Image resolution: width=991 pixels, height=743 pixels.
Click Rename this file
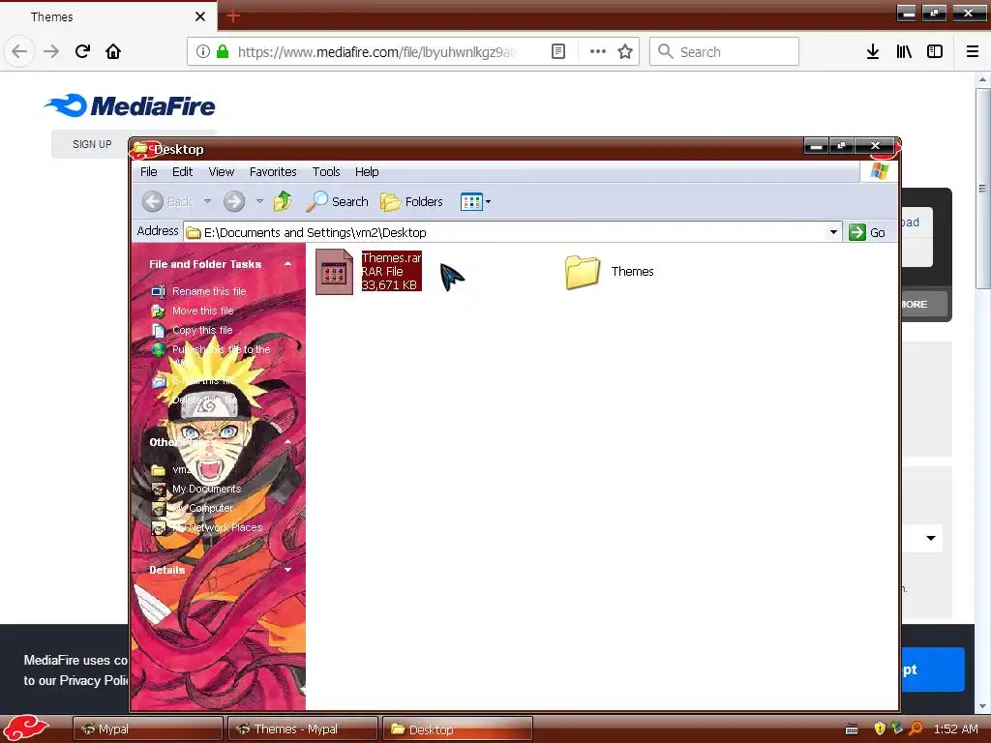click(209, 291)
